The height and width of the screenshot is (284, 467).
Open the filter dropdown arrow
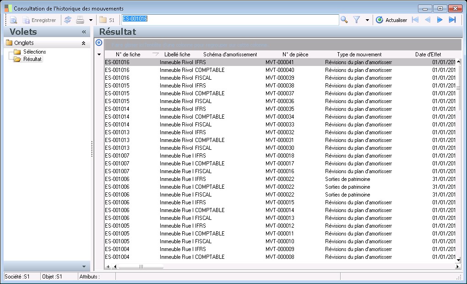pos(367,20)
